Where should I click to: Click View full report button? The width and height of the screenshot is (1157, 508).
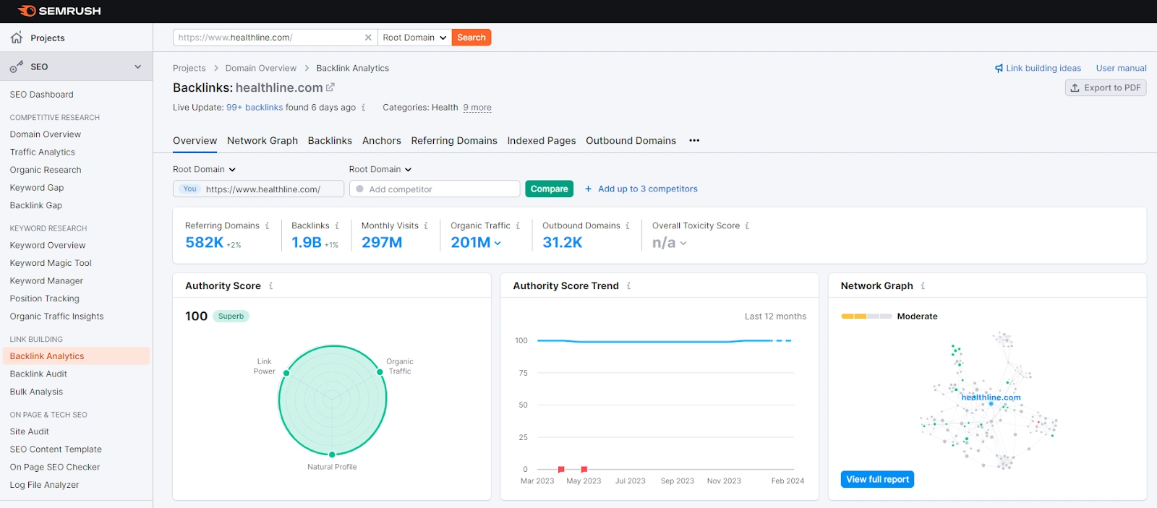pos(878,480)
